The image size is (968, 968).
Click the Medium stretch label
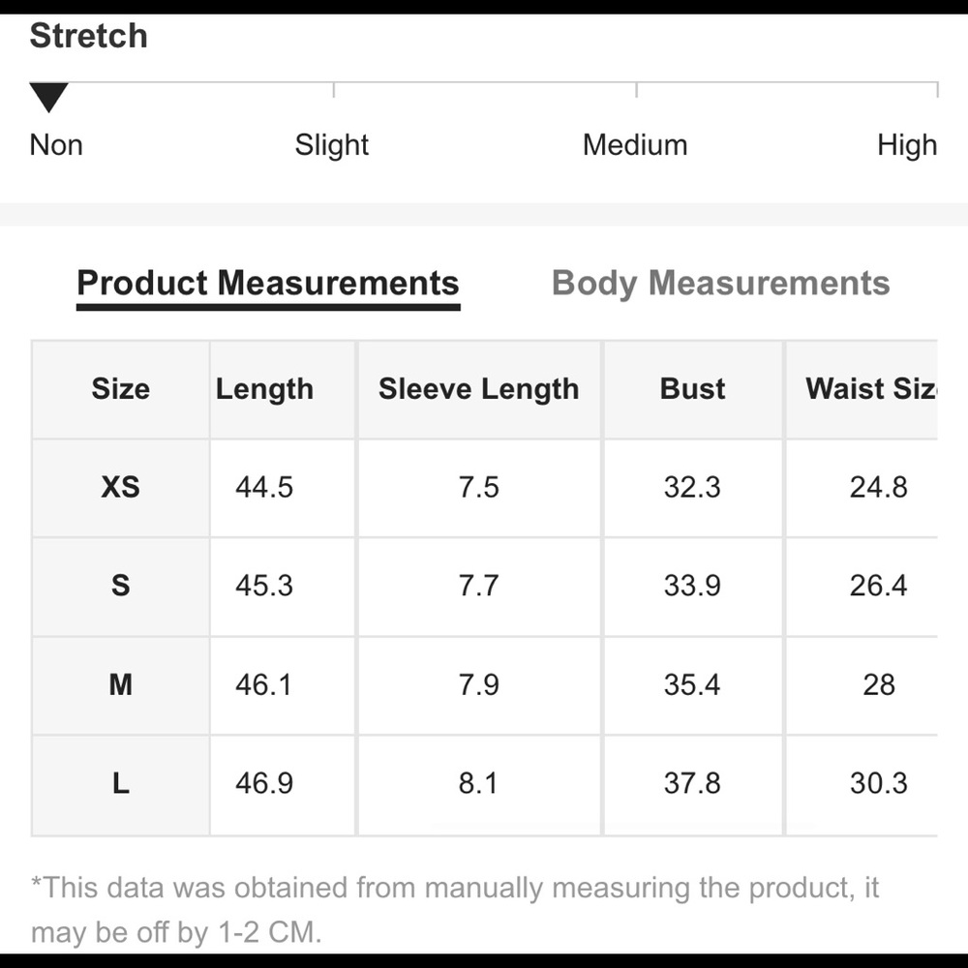pos(635,145)
